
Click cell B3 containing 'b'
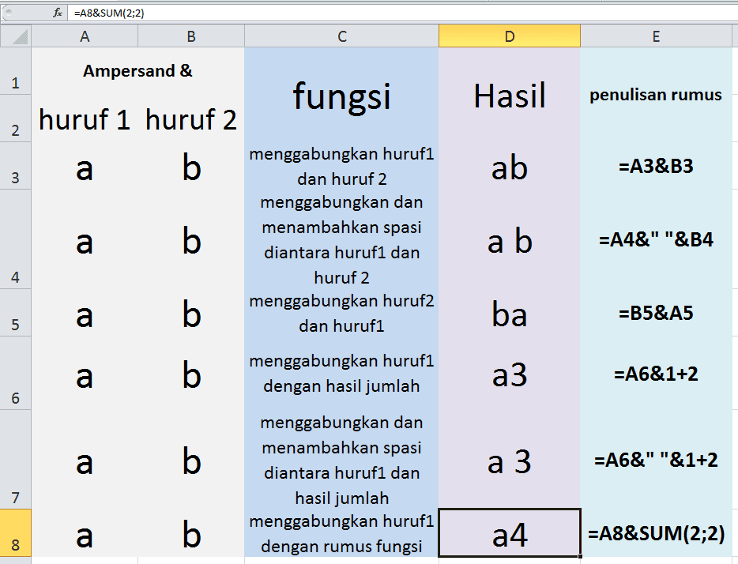coord(191,166)
